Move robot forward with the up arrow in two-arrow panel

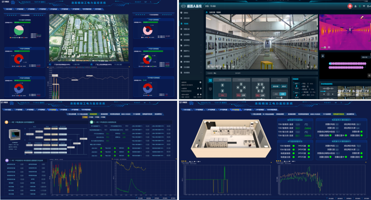(222, 85)
